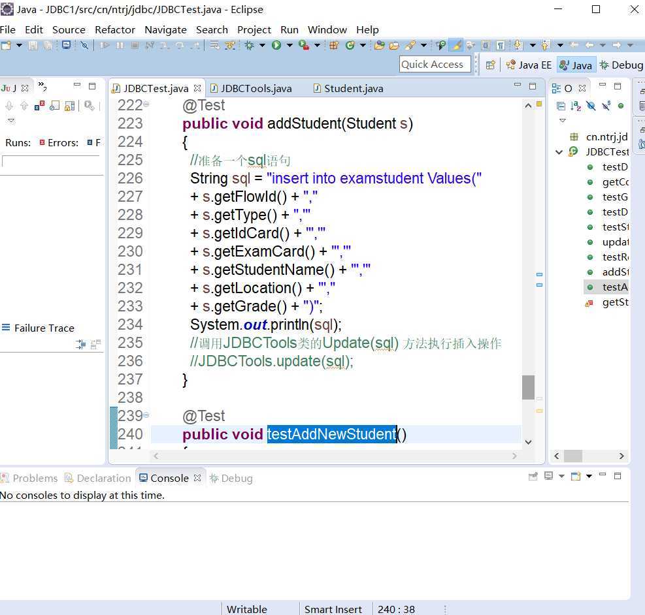Collapse the annotation fold at line 222
This screenshot has height=615, width=645.
click(146, 104)
